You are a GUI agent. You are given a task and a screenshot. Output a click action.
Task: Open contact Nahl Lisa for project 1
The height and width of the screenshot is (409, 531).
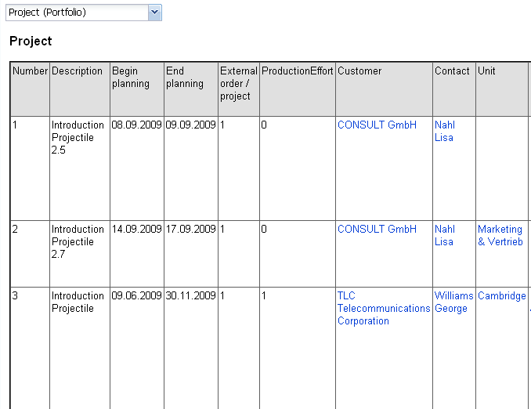tap(444, 132)
